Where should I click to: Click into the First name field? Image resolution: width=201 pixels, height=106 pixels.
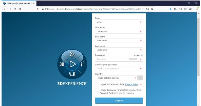coord(119,40)
